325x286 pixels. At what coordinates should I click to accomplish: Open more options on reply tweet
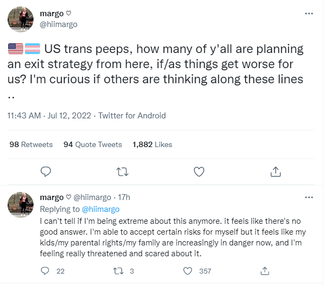coord(309,198)
